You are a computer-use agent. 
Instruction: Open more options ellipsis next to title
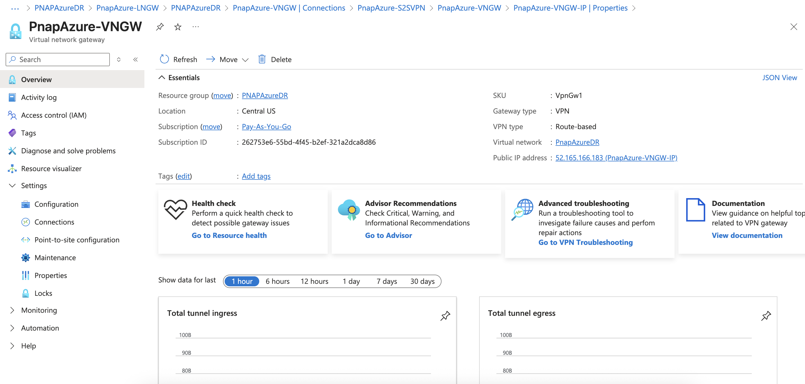pyautogui.click(x=196, y=27)
